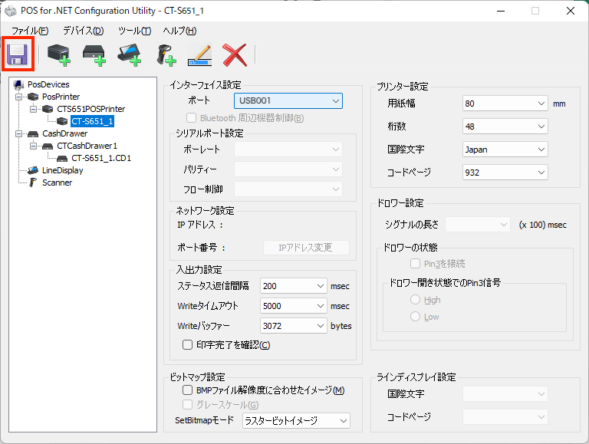Select CT-S651_1.CD1 in the tree
The image size is (589, 444).
102,158
